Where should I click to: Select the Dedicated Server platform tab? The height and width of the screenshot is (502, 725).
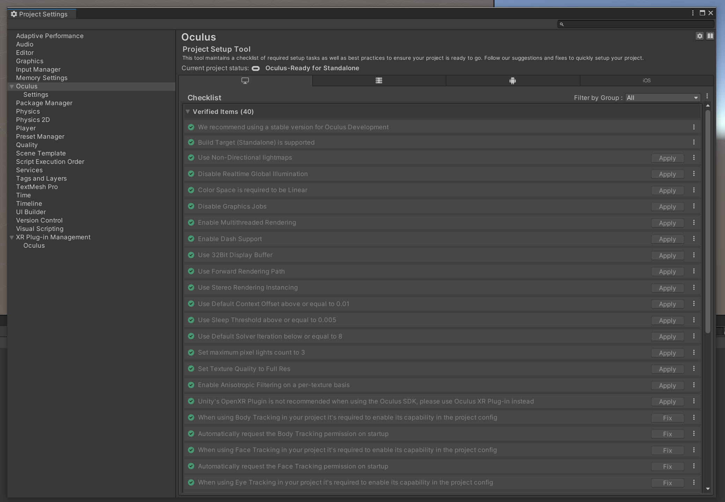coord(379,81)
